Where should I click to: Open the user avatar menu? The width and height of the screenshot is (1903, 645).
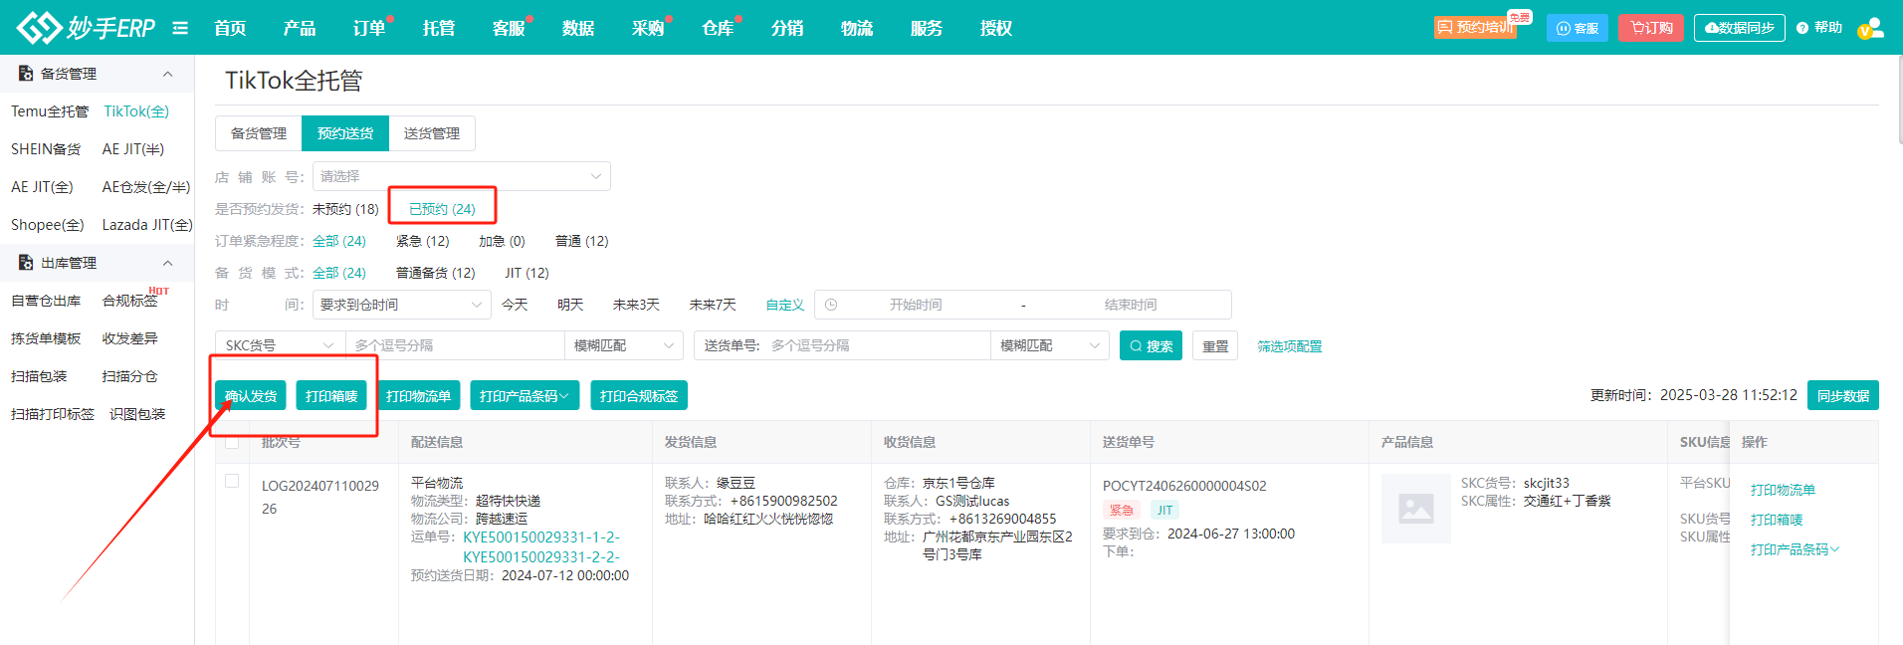[1870, 28]
